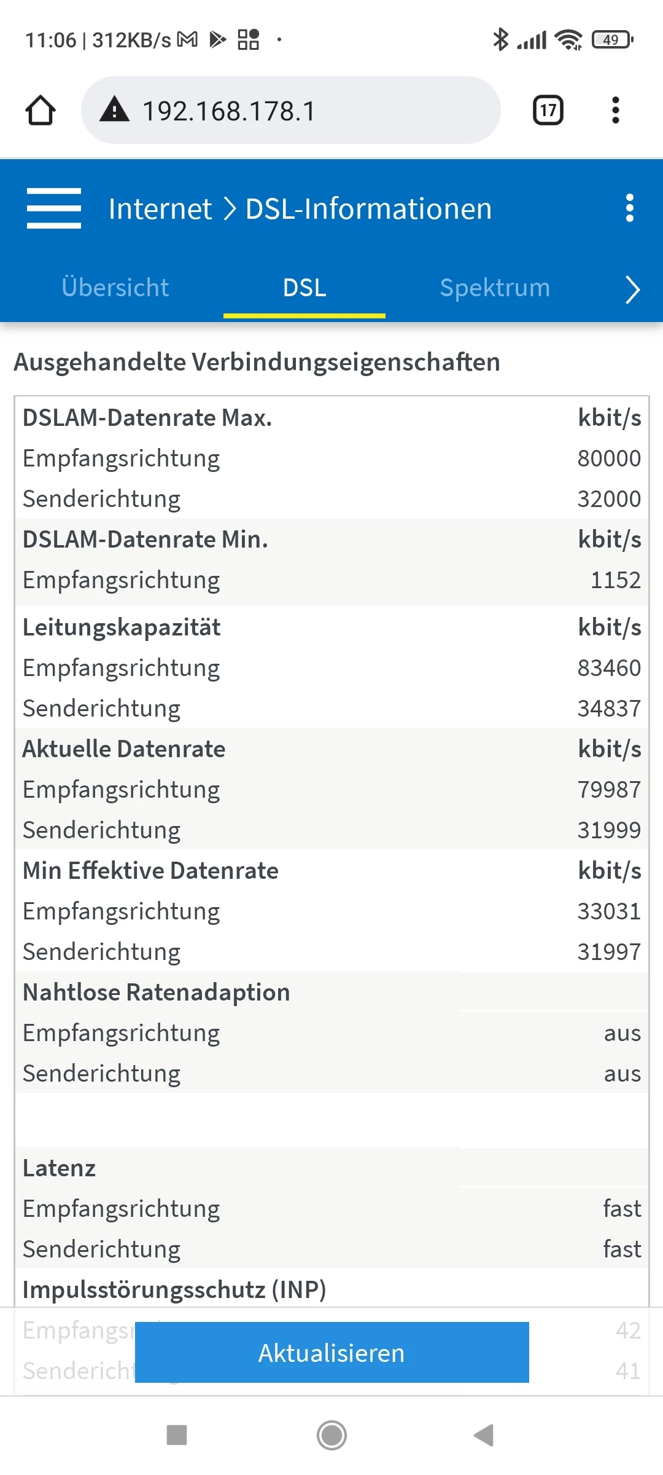Tap the insecure connection warning triangle

tap(115, 111)
